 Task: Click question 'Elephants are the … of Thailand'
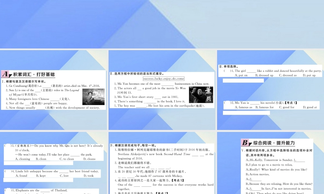36,190
